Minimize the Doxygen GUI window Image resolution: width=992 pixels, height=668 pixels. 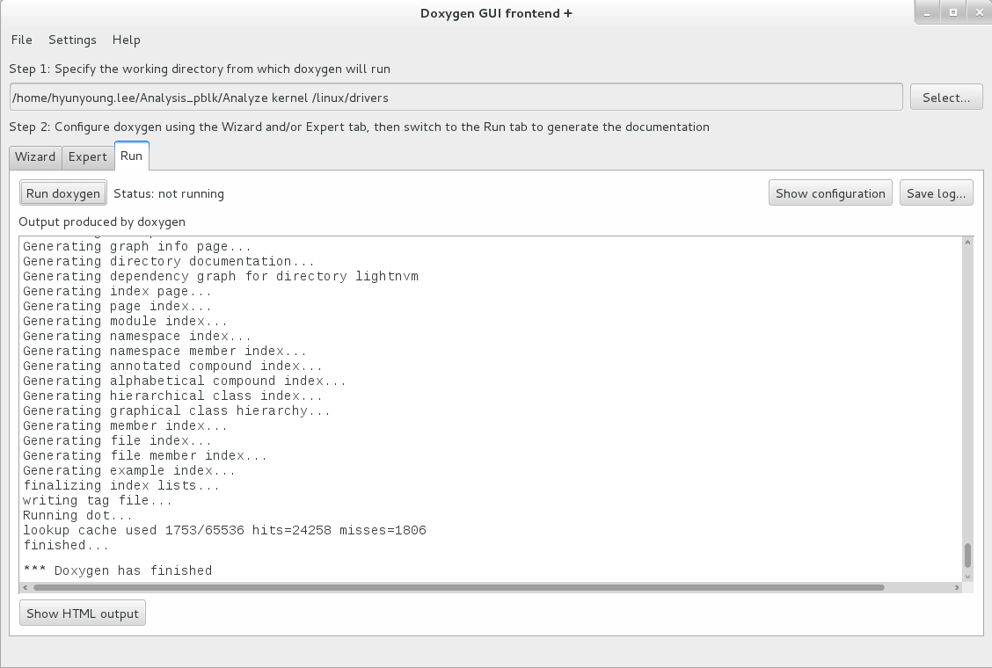pos(927,12)
